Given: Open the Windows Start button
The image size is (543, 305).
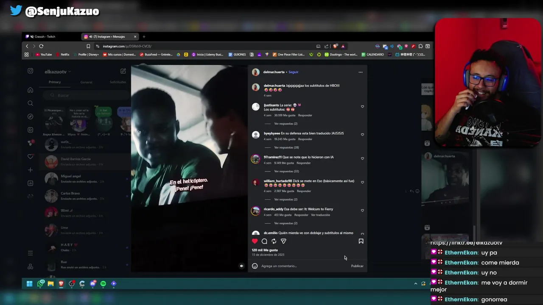Looking at the screenshot, I should pyautogui.click(x=29, y=284).
